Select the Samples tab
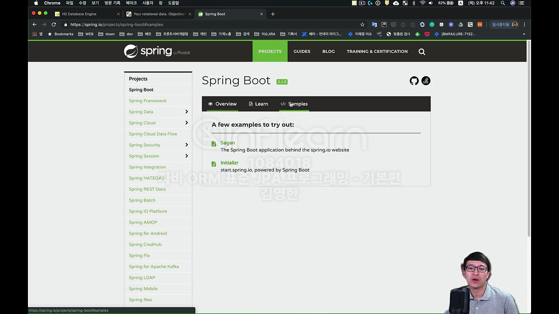559x314 pixels. click(294, 104)
